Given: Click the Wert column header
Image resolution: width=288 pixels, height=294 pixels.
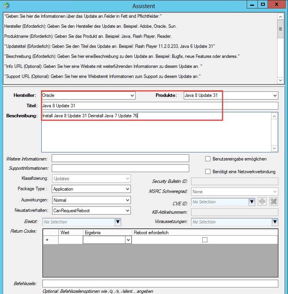Looking at the screenshot, I should [x=71, y=233].
